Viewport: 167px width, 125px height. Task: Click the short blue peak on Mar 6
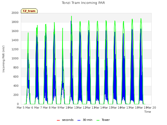(x=28, y=53)
